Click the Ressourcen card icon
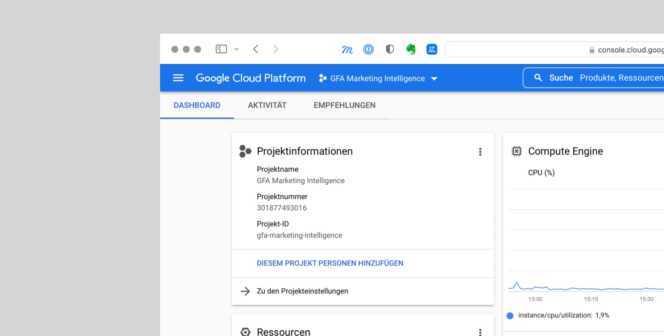This screenshot has width=664, height=336. tap(245, 332)
